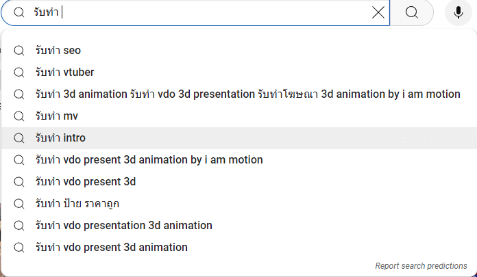Choose the รับทำ vdo present 3d suggestion
The height and width of the screenshot is (277, 477).
(x=86, y=182)
